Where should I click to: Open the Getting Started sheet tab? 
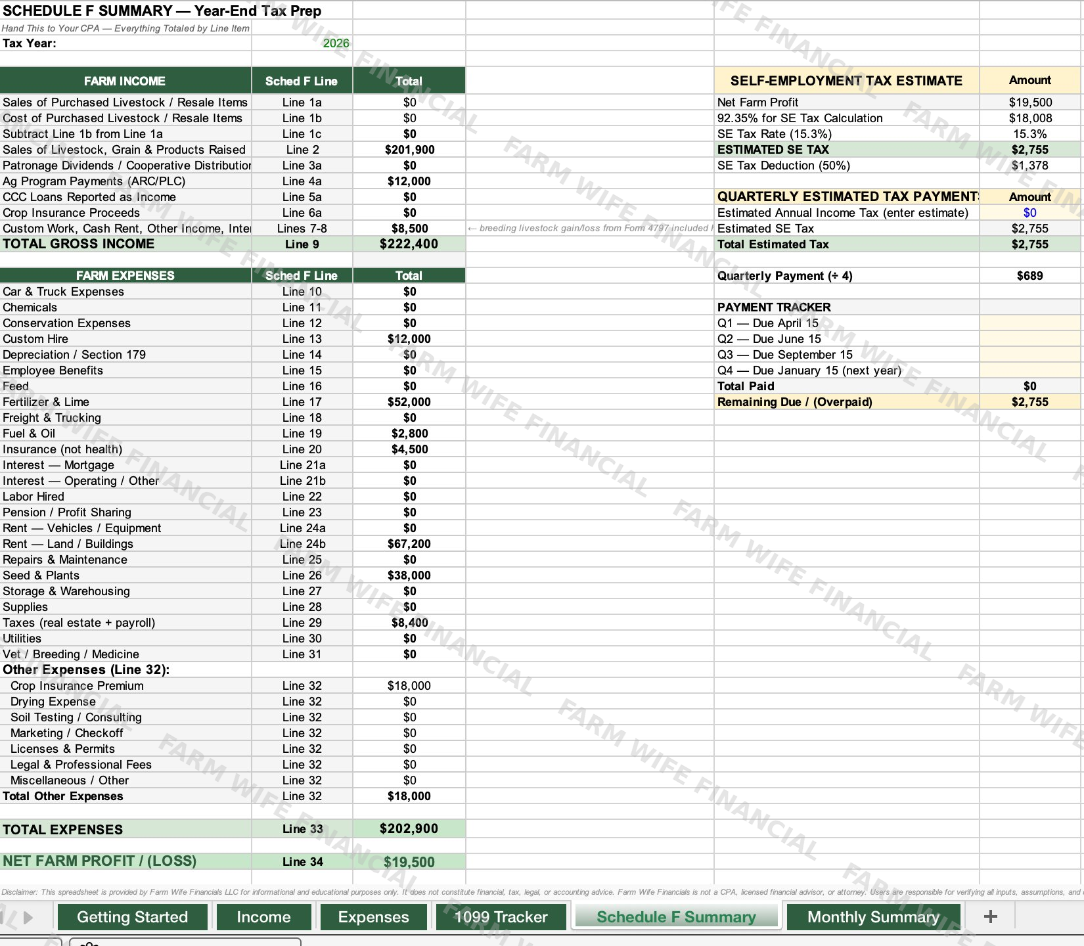click(132, 916)
